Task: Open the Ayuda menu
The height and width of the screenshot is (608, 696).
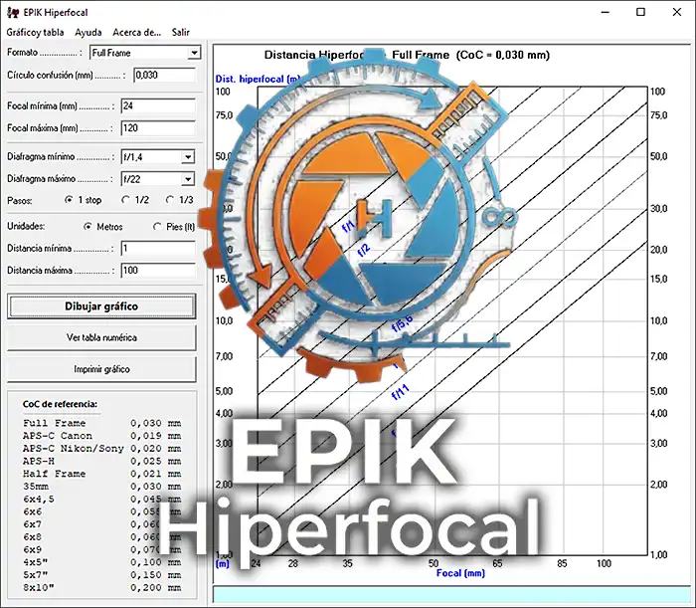Action: click(x=87, y=33)
